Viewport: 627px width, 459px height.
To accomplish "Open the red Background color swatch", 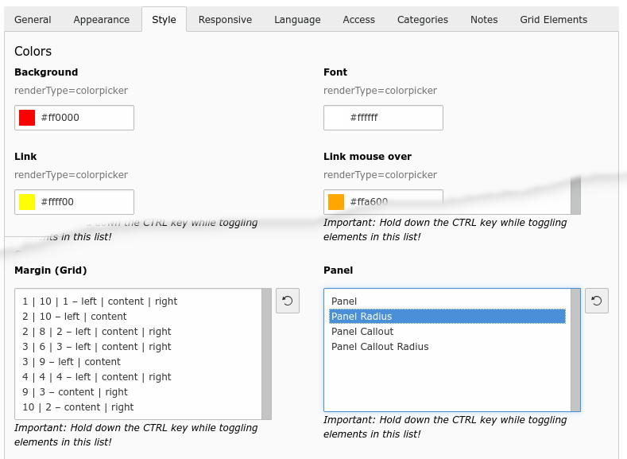I will click(x=27, y=118).
